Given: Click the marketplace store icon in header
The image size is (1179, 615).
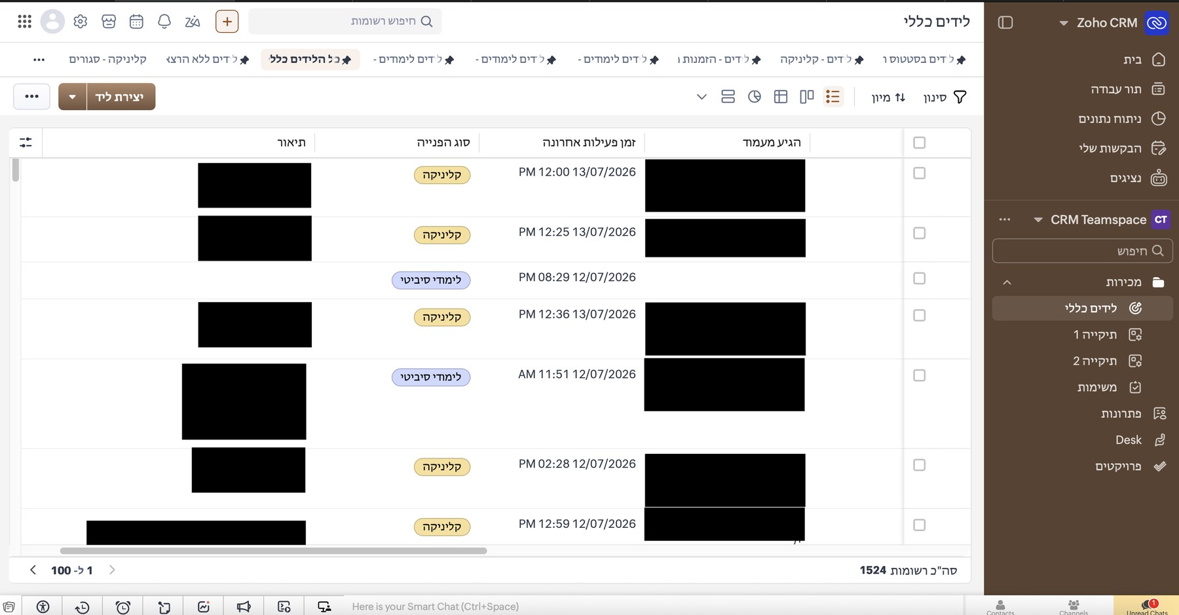Looking at the screenshot, I should 109,22.
